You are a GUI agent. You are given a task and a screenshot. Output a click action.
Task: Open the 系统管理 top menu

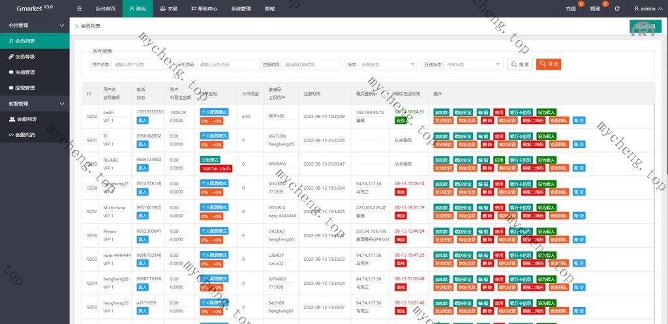point(241,9)
